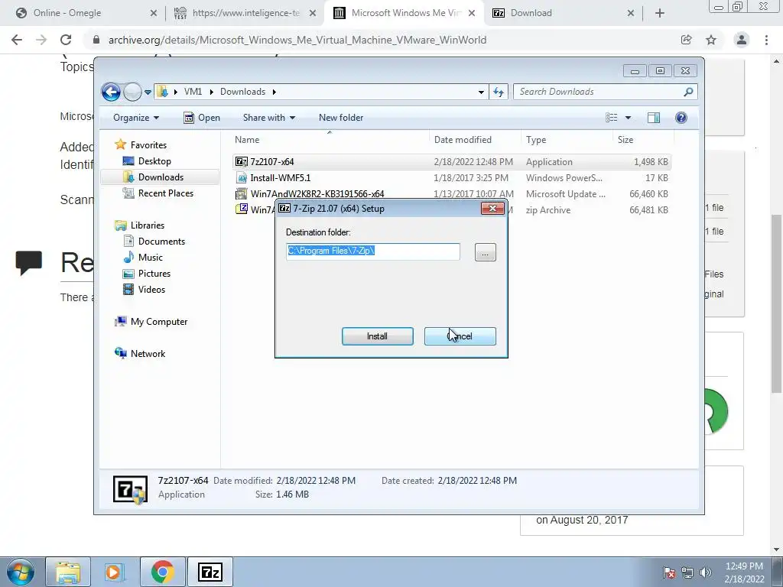Click VM1 in the address breadcrumb
783x587 pixels.
pyautogui.click(x=193, y=92)
